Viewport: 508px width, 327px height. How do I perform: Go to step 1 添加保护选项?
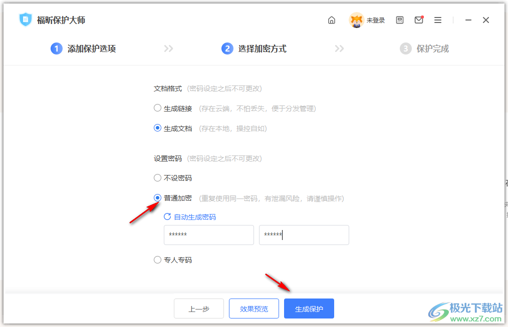point(83,49)
